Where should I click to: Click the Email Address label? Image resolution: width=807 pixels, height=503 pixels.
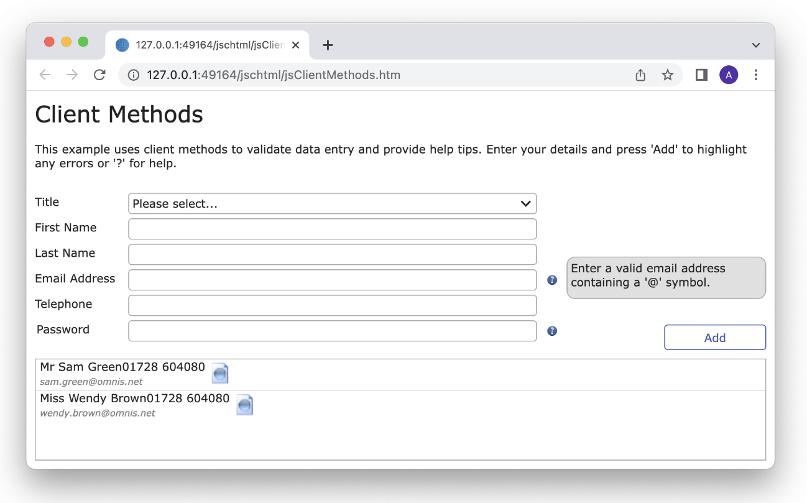click(75, 279)
